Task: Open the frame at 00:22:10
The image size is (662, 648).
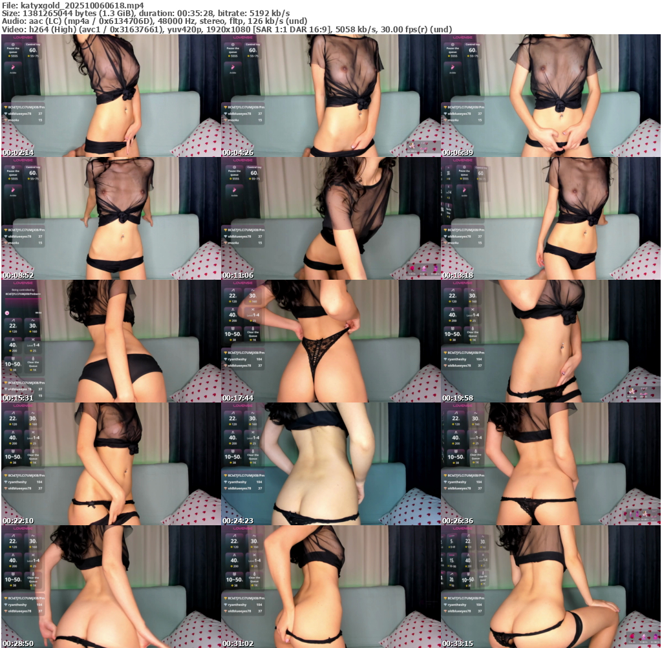Action: pyautogui.click(x=111, y=464)
